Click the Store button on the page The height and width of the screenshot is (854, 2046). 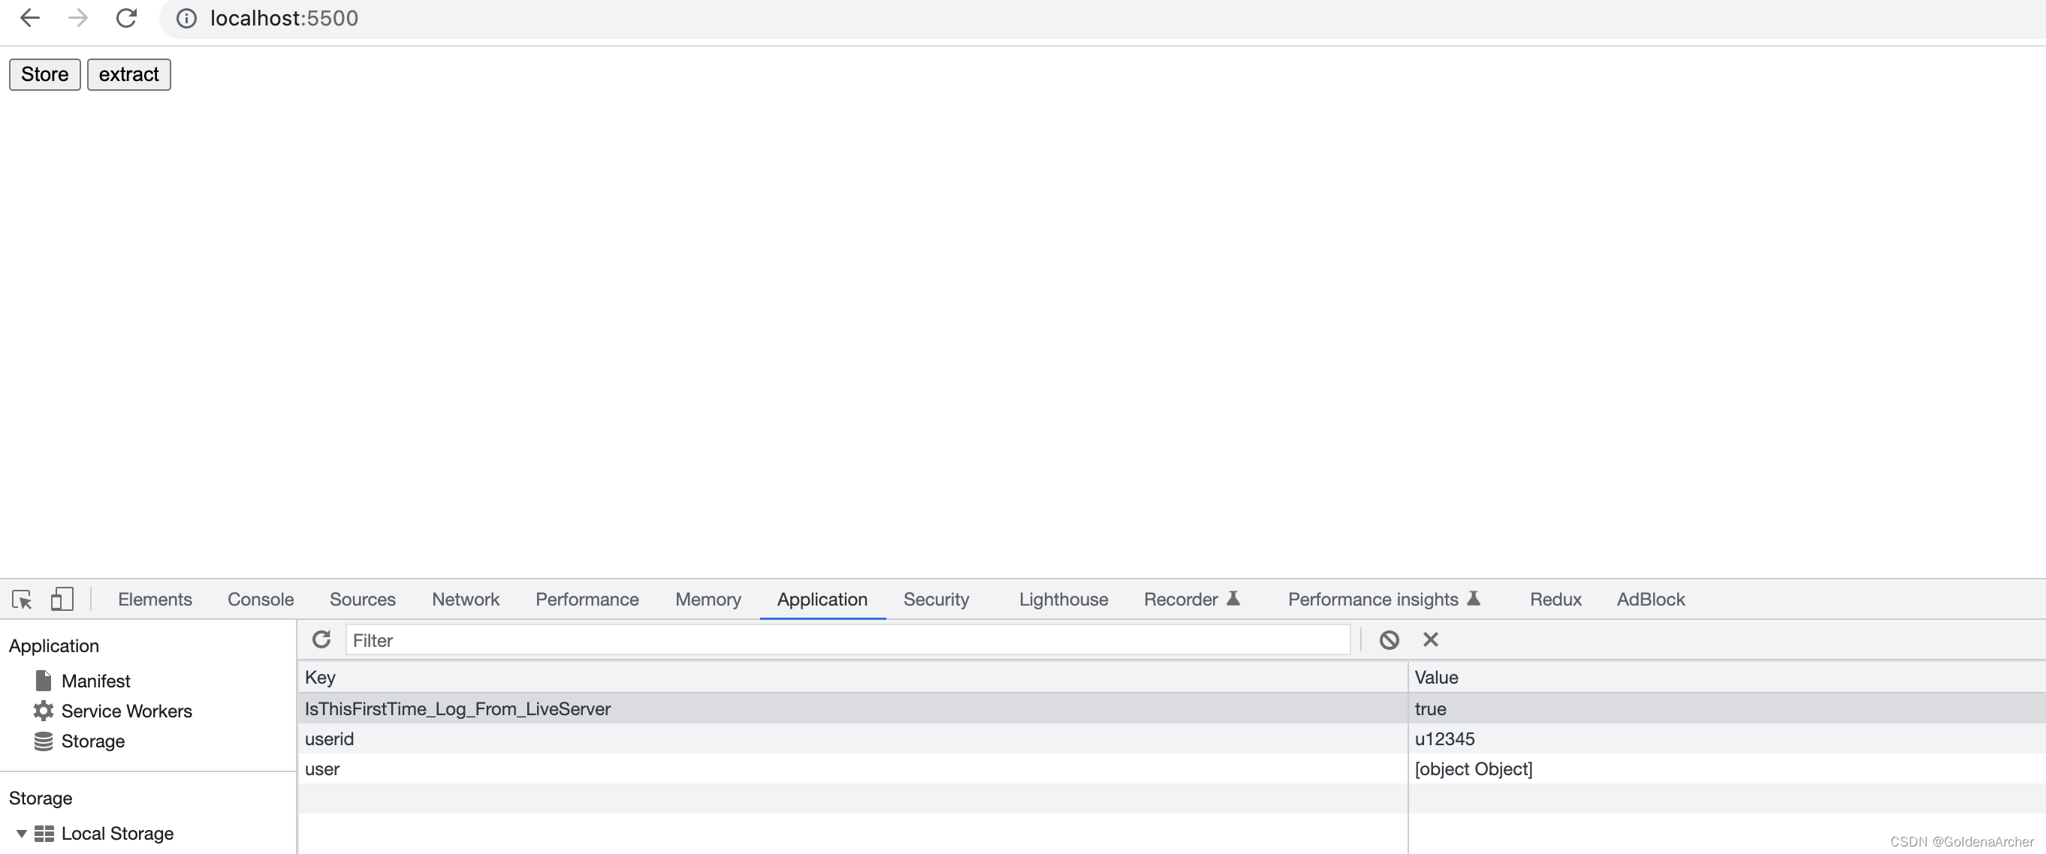46,74
